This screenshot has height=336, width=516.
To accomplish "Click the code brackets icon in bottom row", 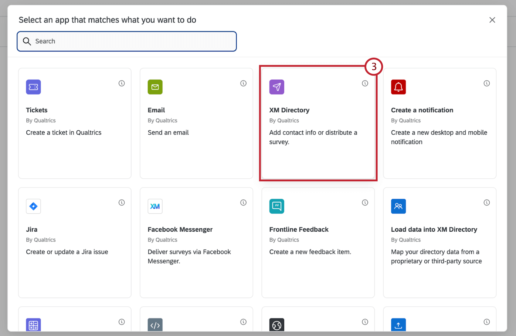I will point(155,325).
